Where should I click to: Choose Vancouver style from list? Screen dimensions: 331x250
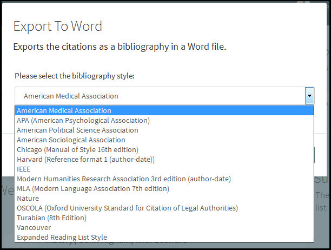click(x=164, y=227)
